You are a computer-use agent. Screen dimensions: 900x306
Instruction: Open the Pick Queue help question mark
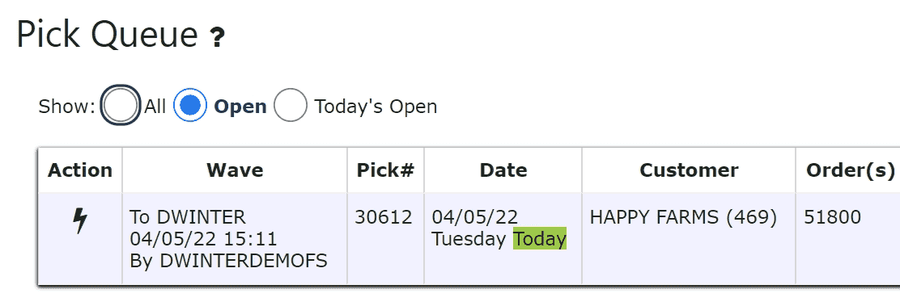tap(217, 38)
